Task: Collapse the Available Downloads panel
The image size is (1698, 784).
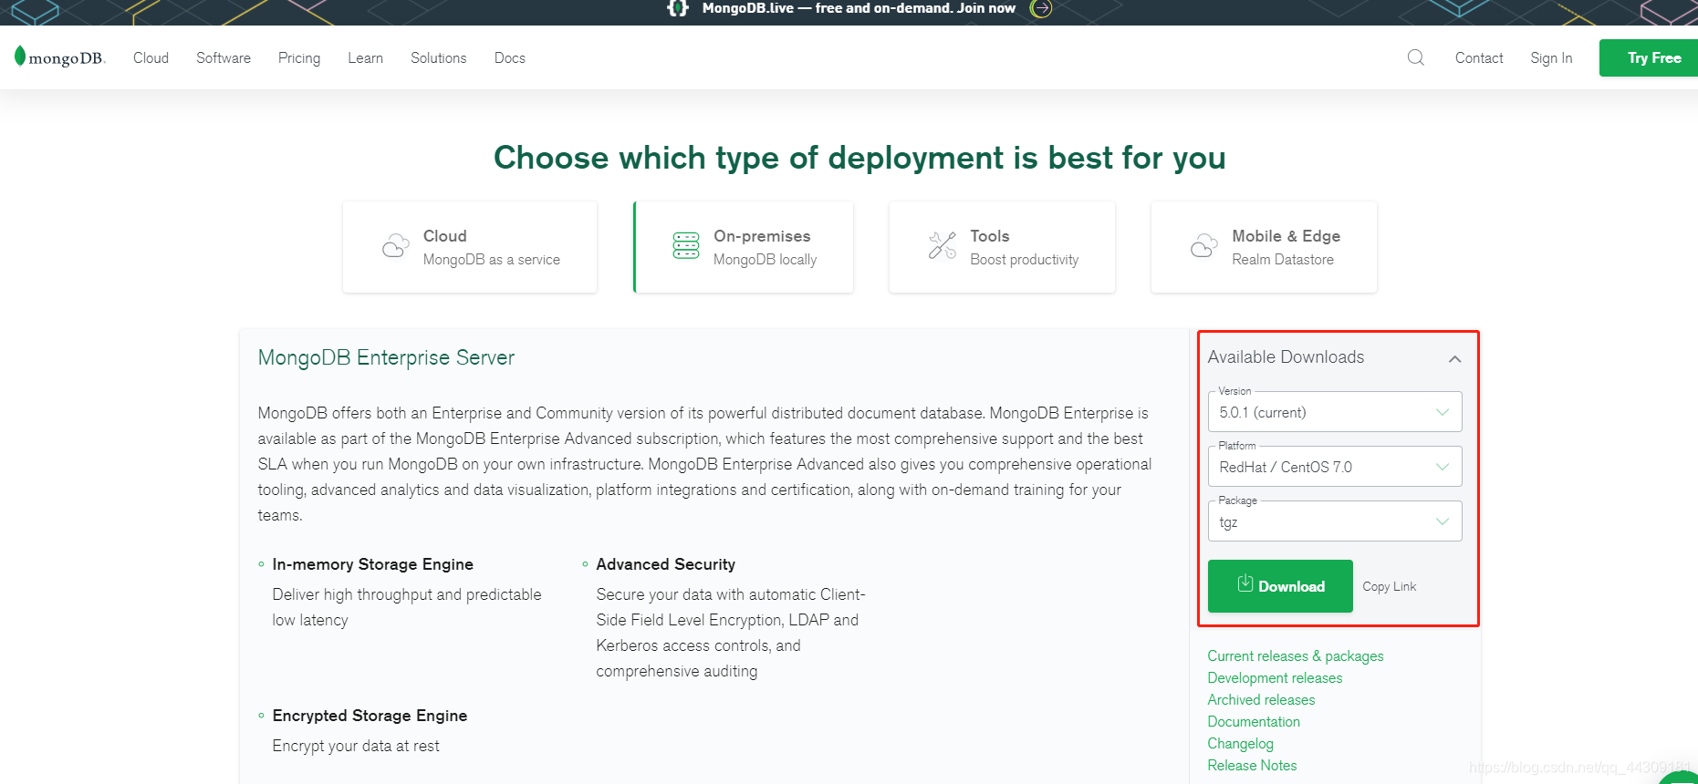Action: 1454,358
